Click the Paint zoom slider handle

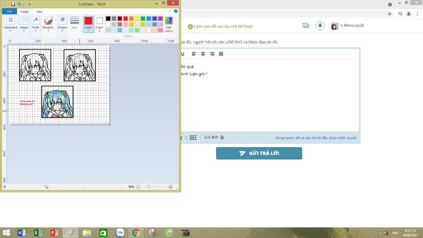tap(148, 187)
